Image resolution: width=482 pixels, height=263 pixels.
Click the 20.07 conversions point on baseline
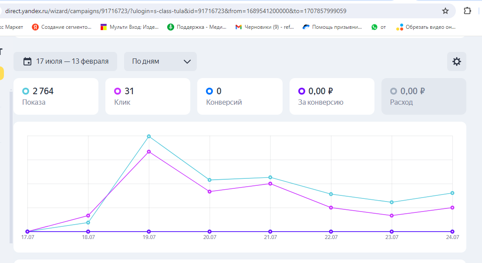coord(209,232)
